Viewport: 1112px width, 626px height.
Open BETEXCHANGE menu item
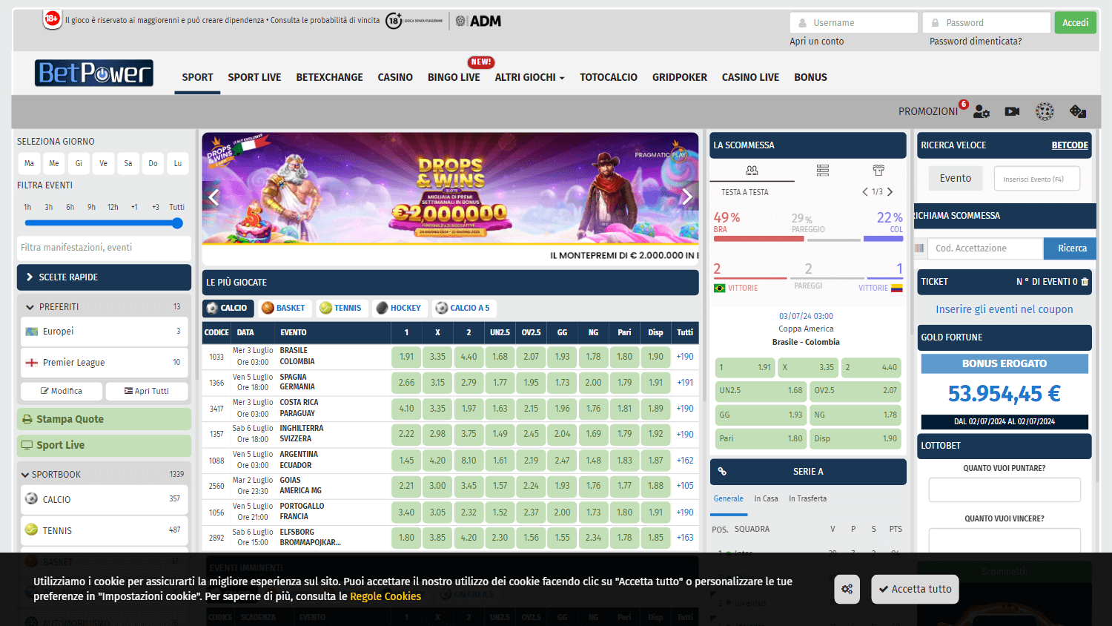tap(329, 77)
